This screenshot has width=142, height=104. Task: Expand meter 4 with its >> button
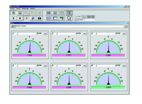coord(45,66)
